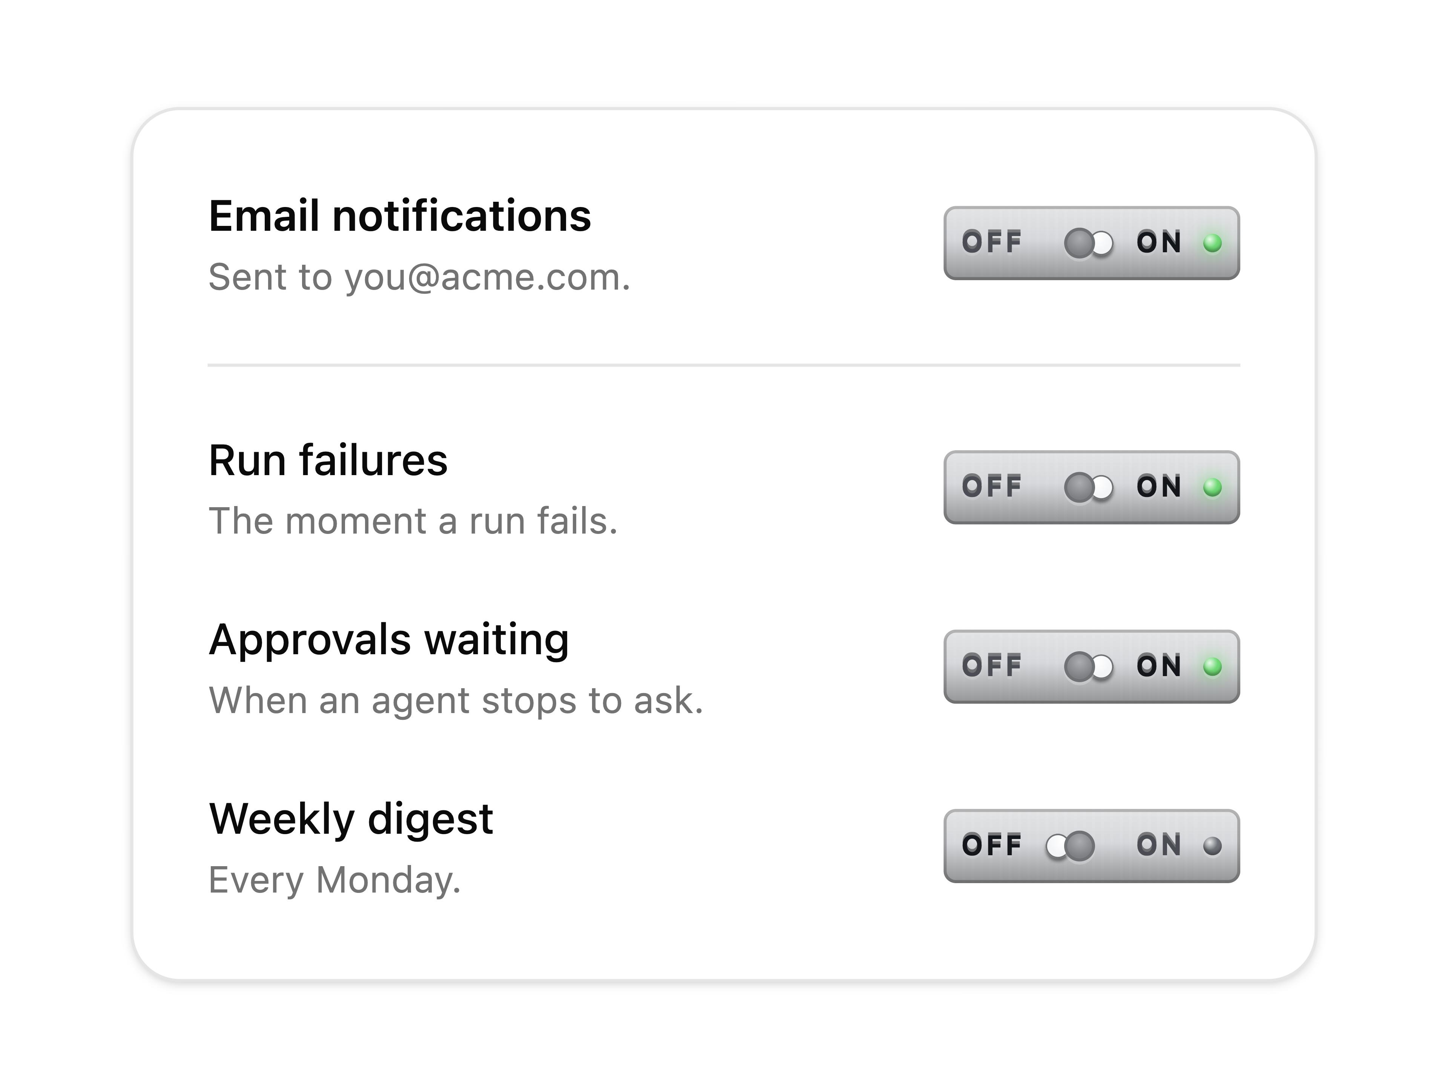This screenshot has height=1086, width=1448.
Task: Click ON label on Email notifications switch
Action: 1159,242
